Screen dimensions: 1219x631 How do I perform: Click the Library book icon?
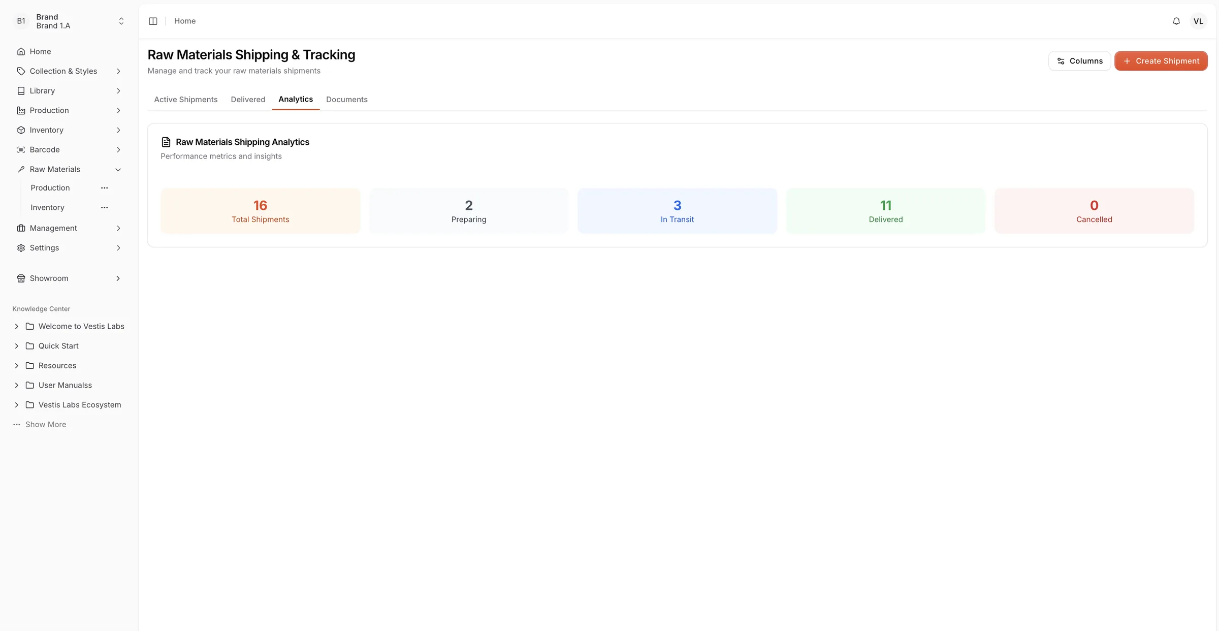21,91
